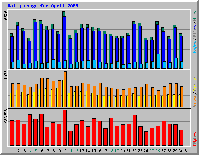199x155 pixels.
Task: Click the 'KBytes' legend label
Action: [x=195, y=139]
